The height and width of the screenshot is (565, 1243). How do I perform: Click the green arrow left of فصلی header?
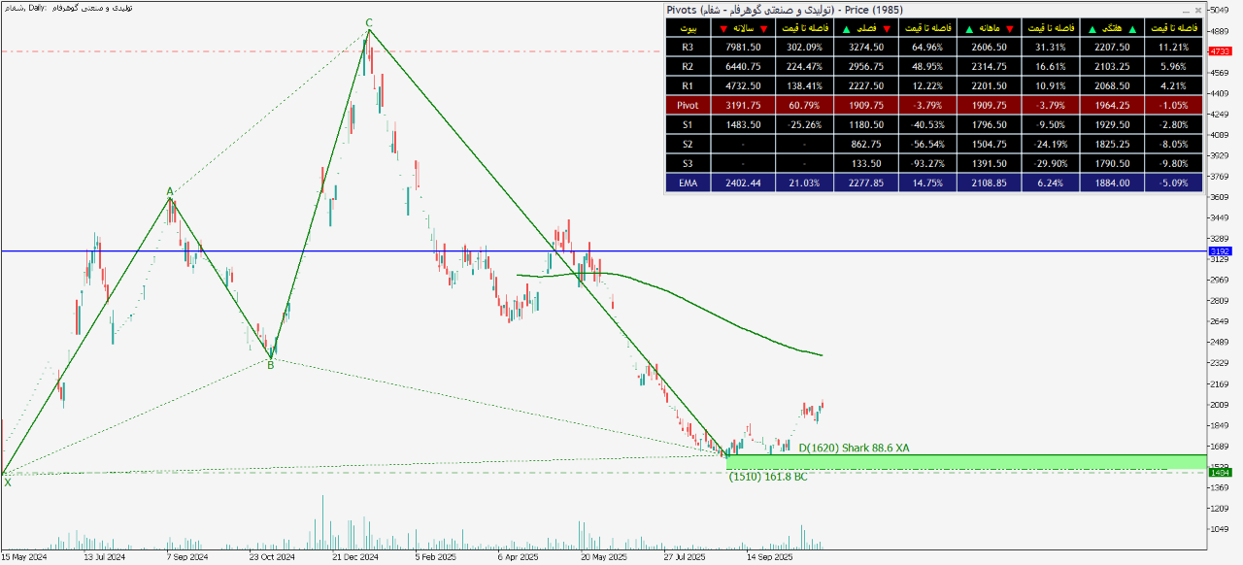click(848, 28)
